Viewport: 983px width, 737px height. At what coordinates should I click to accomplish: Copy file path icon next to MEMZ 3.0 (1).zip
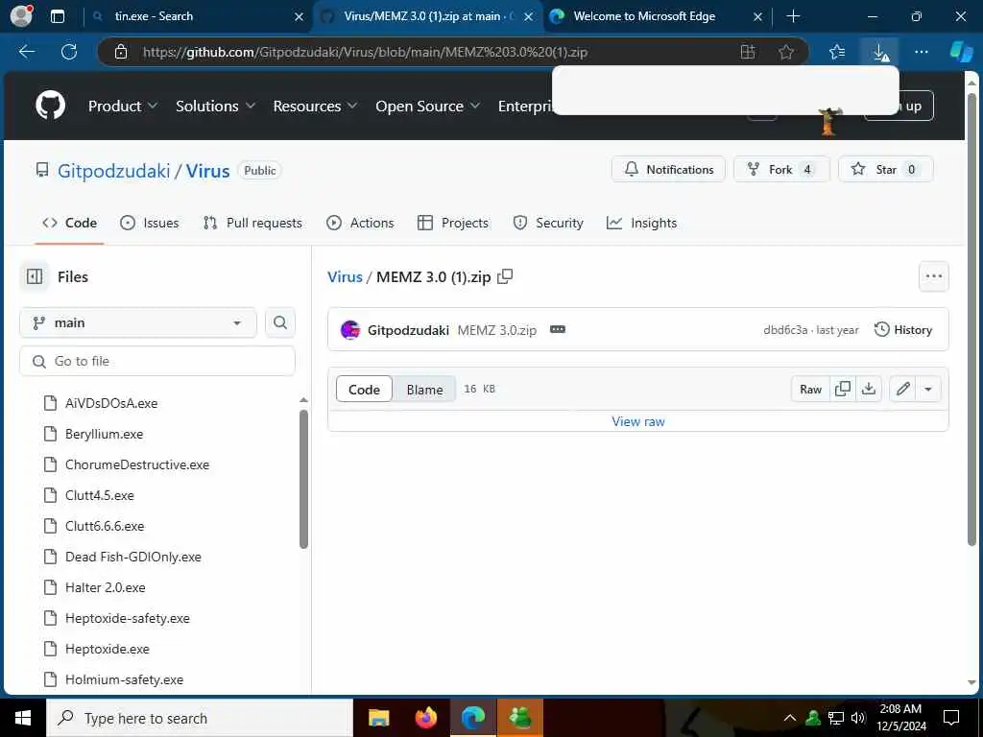(x=505, y=276)
